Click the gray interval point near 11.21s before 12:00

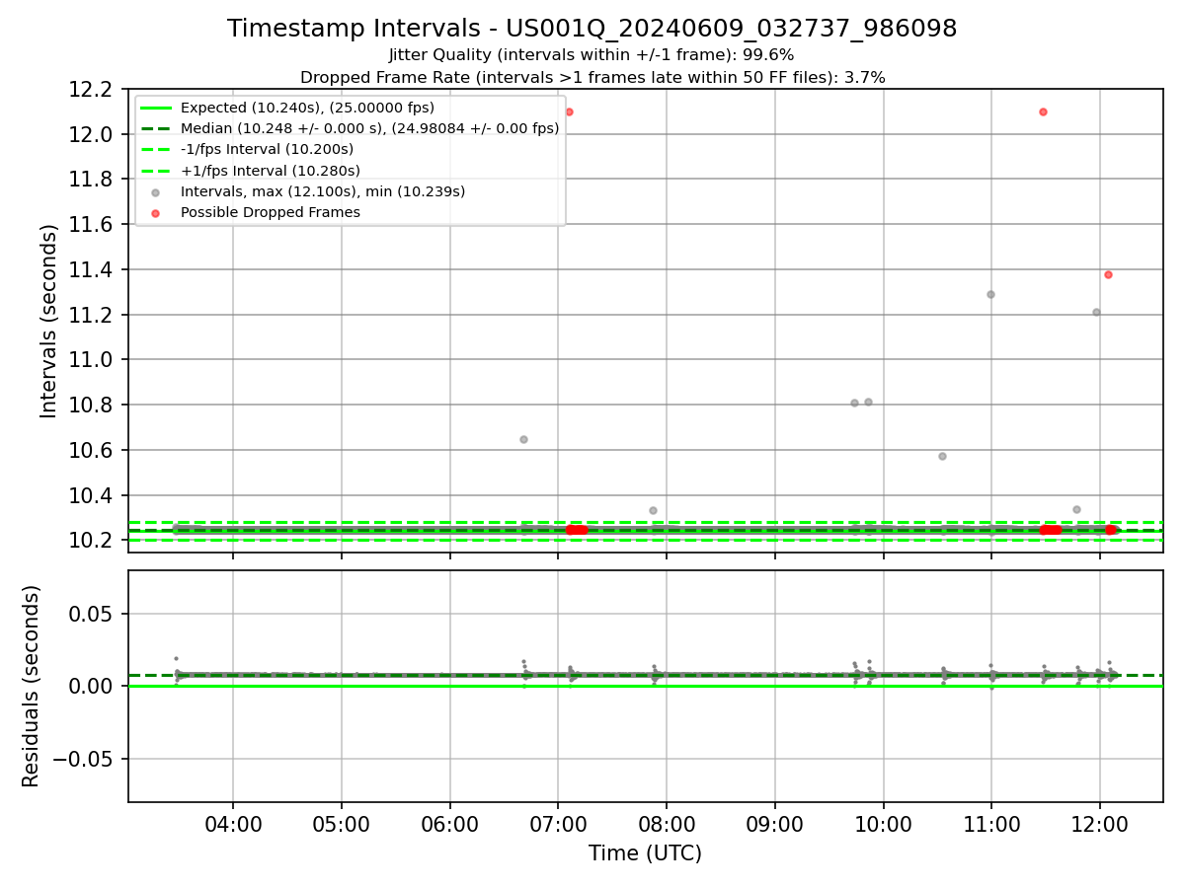[x=1096, y=312]
